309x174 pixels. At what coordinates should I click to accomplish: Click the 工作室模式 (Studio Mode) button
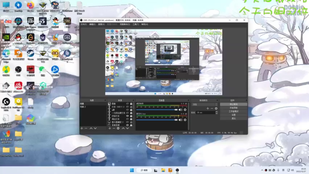pos(234,111)
